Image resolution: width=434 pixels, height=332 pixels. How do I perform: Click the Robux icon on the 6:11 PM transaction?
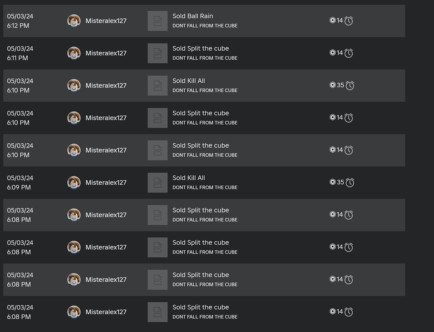coord(333,53)
